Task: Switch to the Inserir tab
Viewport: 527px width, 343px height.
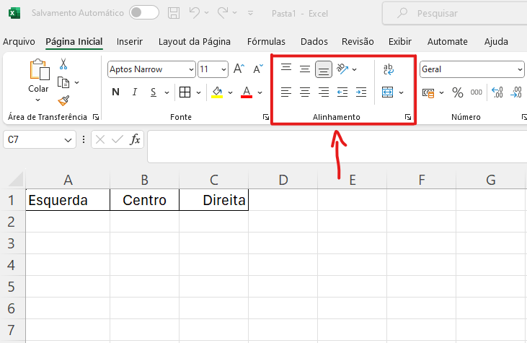Action: coord(129,42)
